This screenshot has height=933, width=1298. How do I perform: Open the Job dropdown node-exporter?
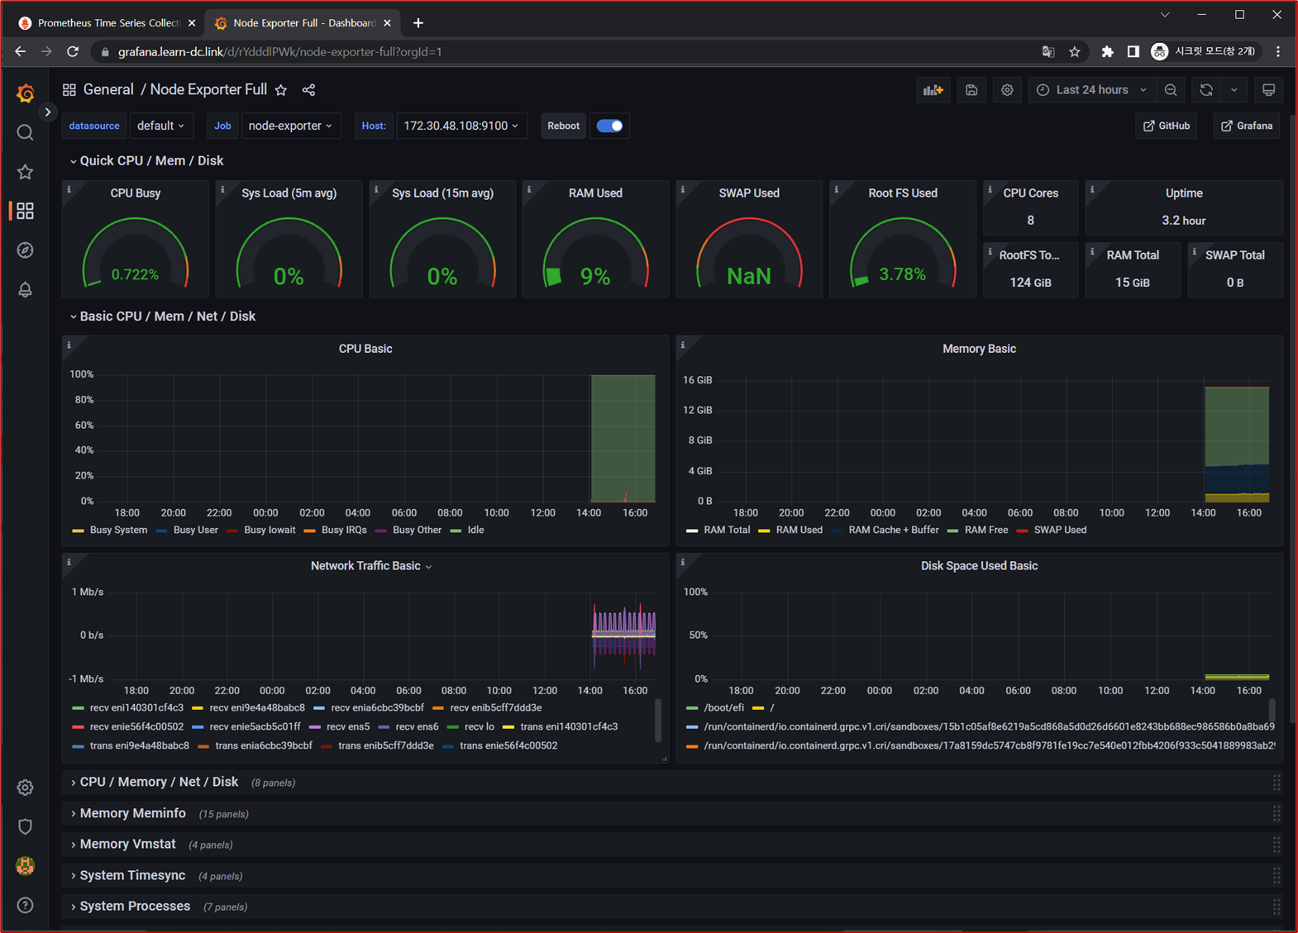(x=290, y=126)
